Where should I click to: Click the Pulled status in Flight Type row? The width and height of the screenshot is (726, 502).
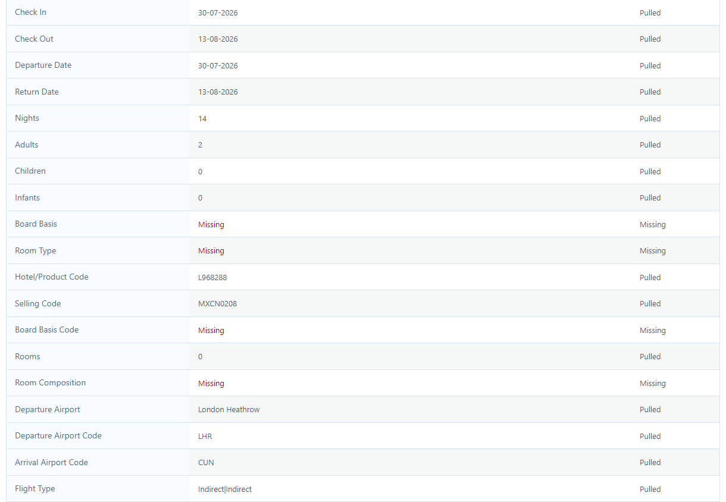pos(650,490)
